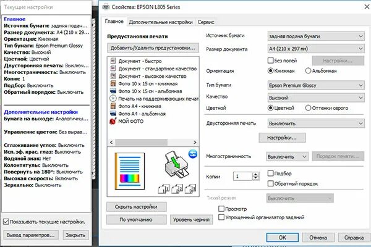Viewport: 371px width, 247px height.
Task: Click the 'Справка' button
Action: (x=354, y=238)
